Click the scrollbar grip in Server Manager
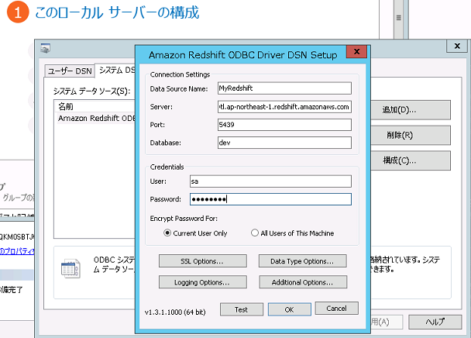Viewport: 471px width, 338px height. (x=399, y=18)
